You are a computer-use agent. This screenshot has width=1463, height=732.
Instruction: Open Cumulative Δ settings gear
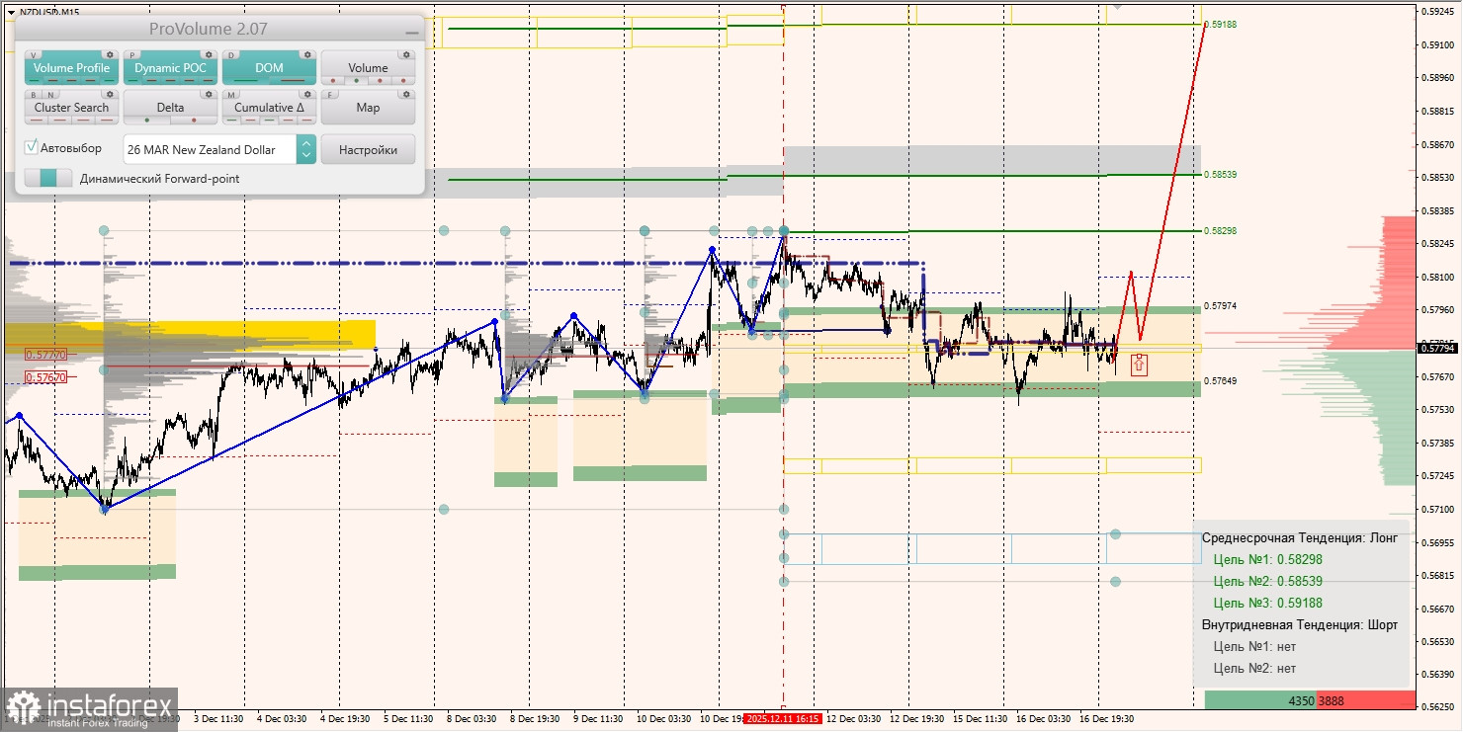tap(307, 95)
